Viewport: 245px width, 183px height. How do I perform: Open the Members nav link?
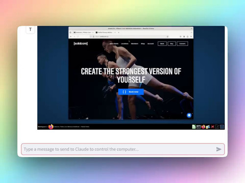tap(135, 43)
